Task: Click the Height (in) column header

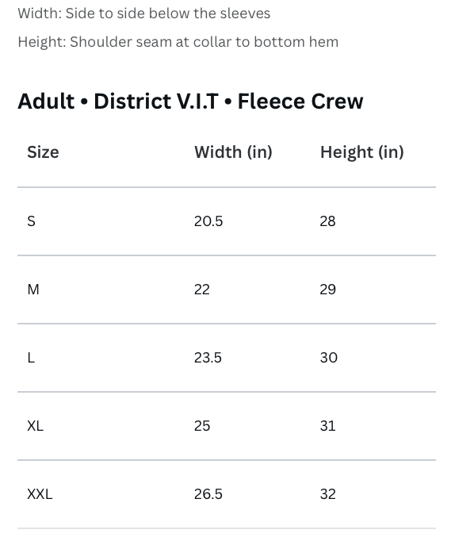Action: (x=362, y=152)
